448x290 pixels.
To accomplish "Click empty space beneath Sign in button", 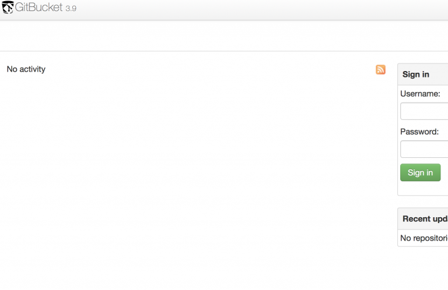I will [423, 188].
